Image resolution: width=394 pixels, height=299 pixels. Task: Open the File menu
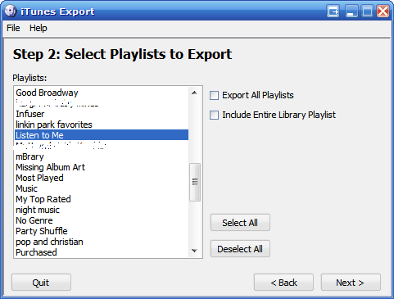(13, 28)
